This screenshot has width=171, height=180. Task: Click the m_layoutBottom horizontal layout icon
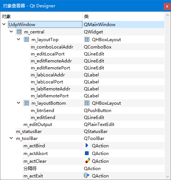[x=26, y=103]
